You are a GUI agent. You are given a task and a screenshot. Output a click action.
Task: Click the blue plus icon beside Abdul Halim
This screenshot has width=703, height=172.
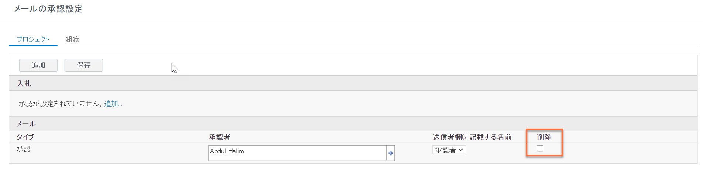tap(390, 153)
